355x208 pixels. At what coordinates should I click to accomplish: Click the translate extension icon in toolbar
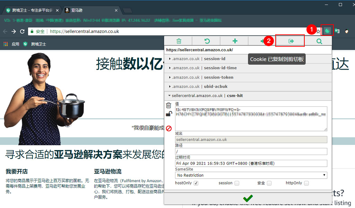(337, 31)
